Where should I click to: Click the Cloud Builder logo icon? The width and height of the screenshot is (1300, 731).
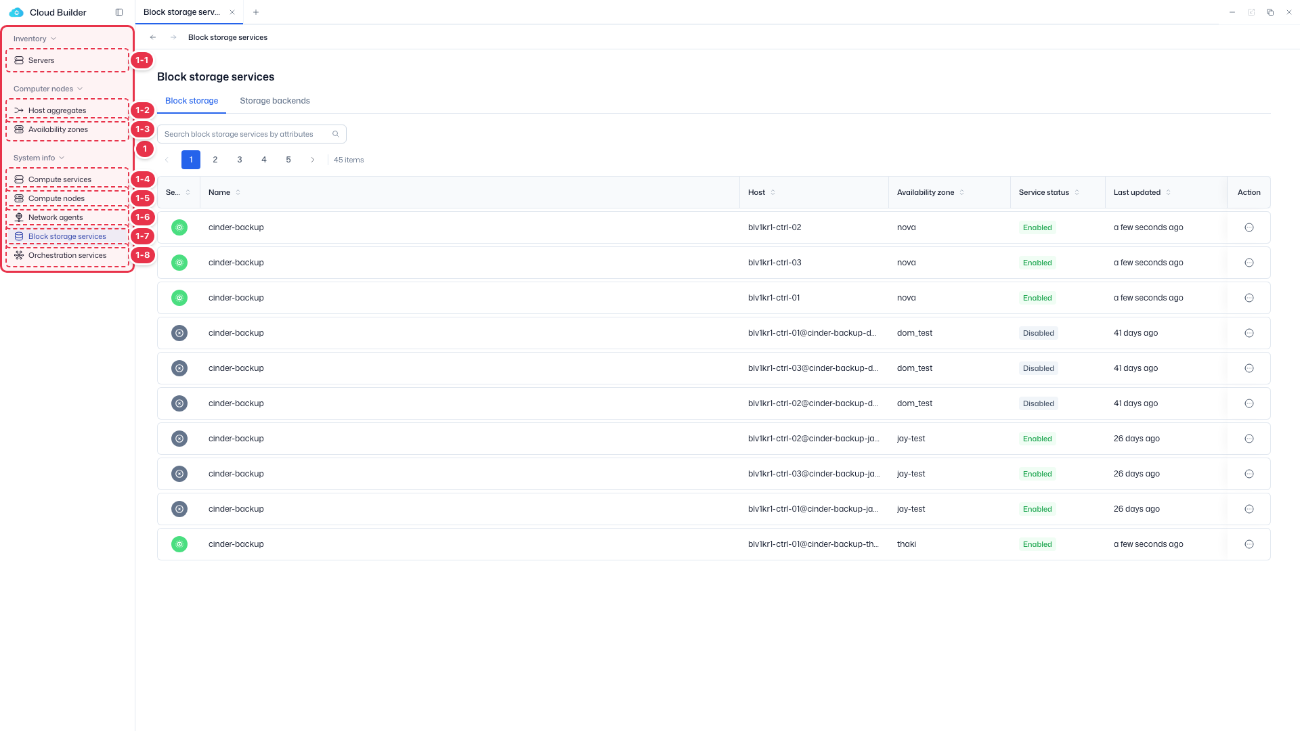point(16,12)
